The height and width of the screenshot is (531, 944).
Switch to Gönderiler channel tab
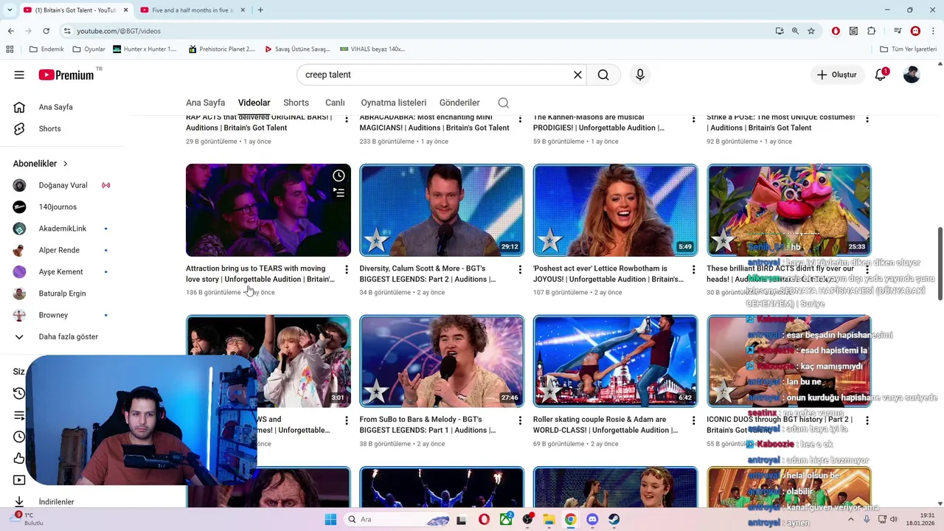pos(459,103)
